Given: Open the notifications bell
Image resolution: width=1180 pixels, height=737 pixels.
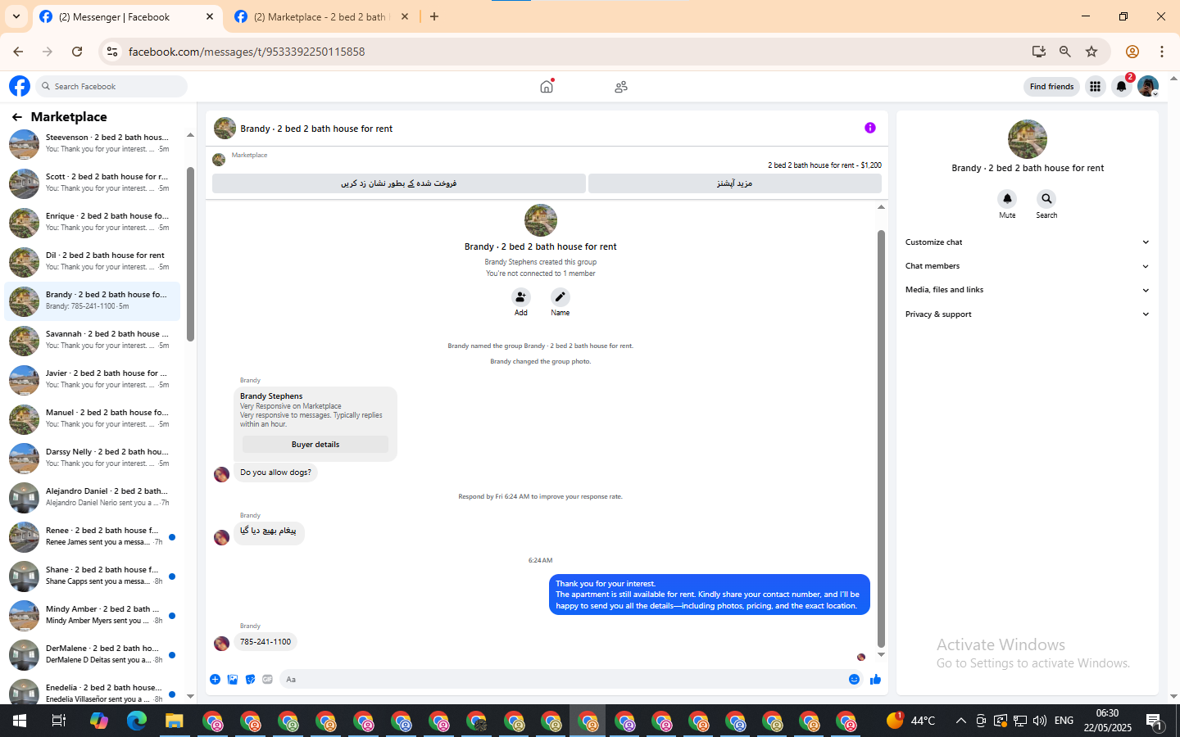Looking at the screenshot, I should point(1122,86).
